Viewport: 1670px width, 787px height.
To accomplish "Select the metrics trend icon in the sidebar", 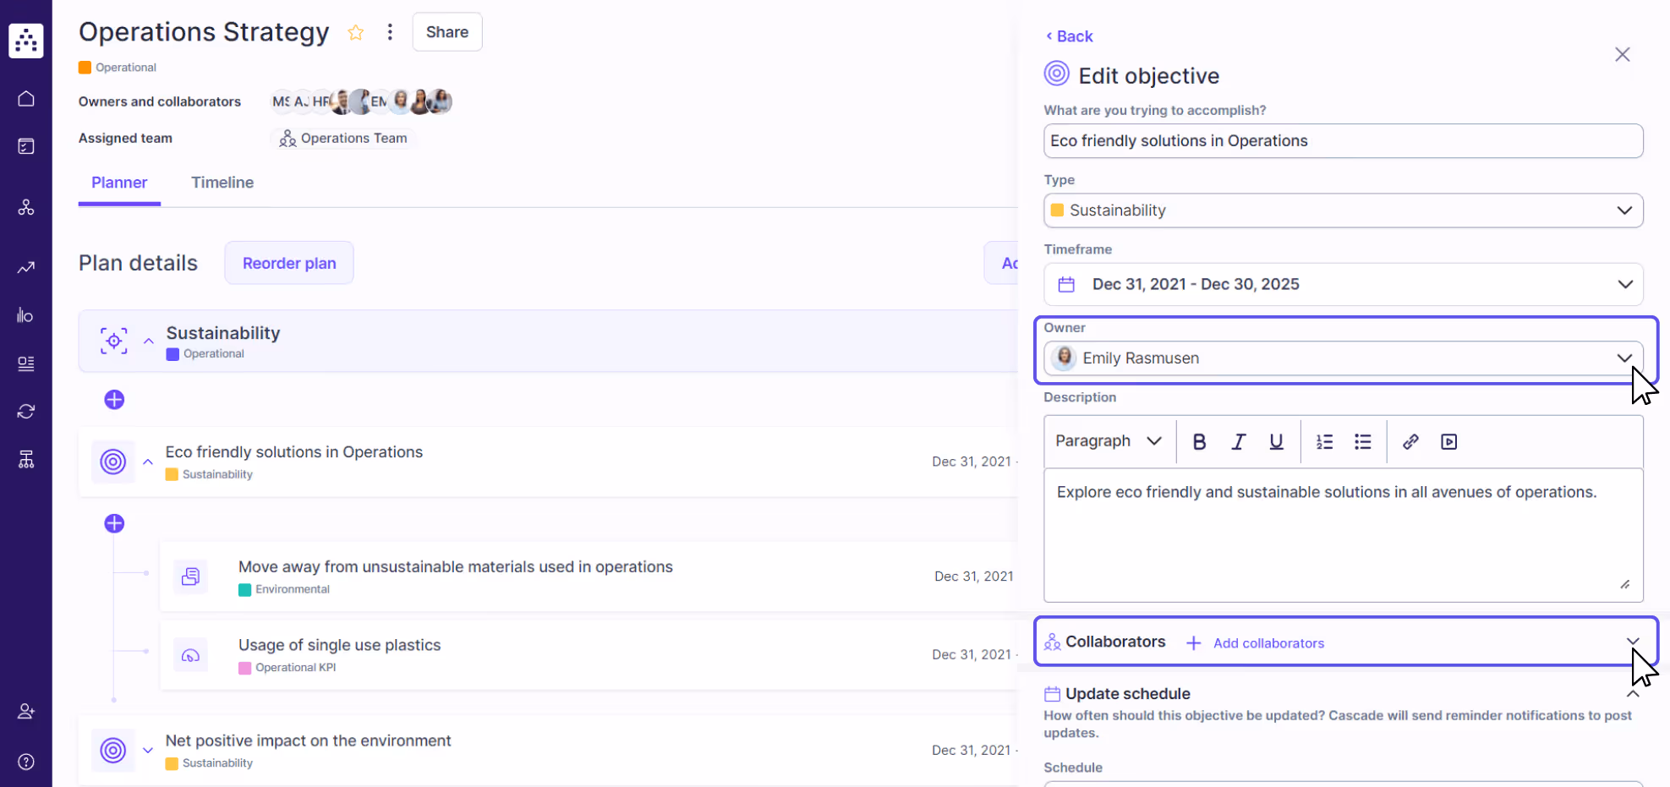I will (x=25, y=267).
